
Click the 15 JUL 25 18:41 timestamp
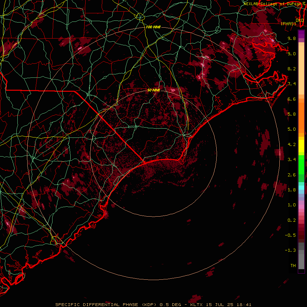pos(229,305)
